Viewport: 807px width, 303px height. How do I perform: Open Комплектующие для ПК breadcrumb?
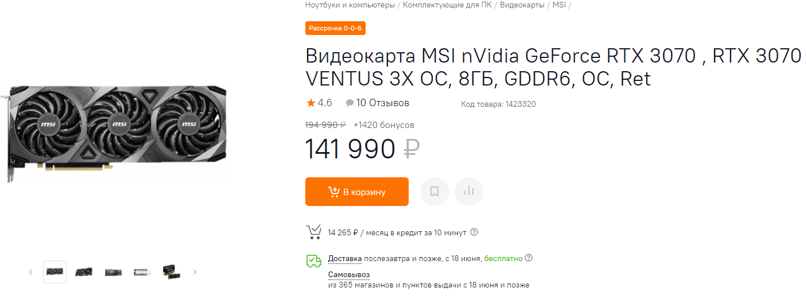pos(447,5)
